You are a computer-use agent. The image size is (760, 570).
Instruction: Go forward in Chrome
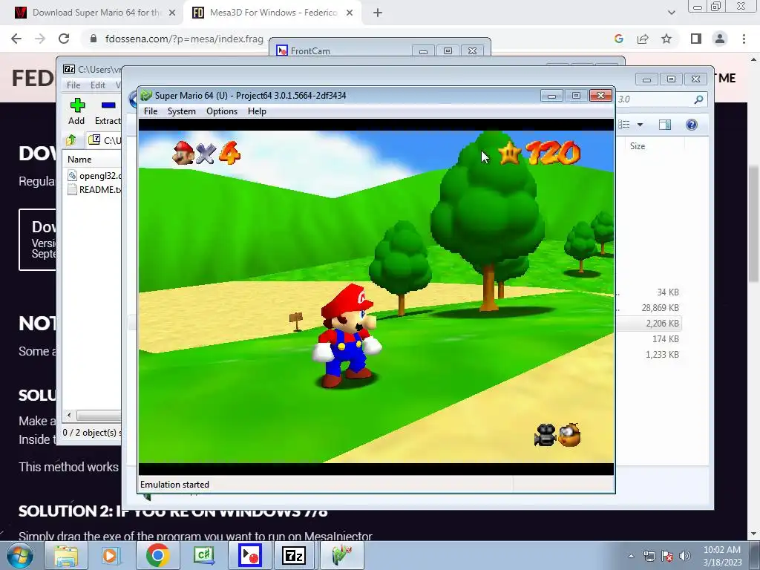click(x=40, y=39)
